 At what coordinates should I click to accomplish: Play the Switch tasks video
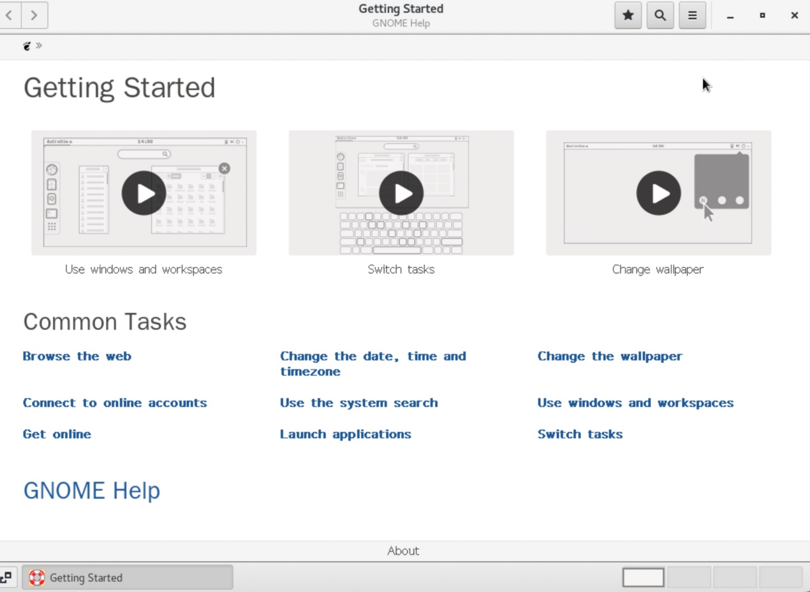coord(401,193)
